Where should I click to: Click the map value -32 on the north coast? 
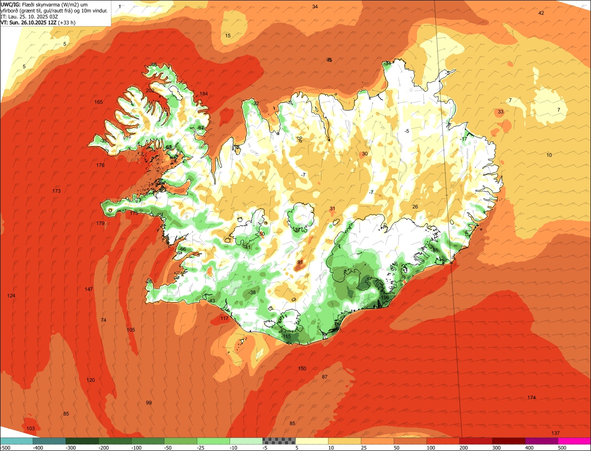(x=255, y=103)
